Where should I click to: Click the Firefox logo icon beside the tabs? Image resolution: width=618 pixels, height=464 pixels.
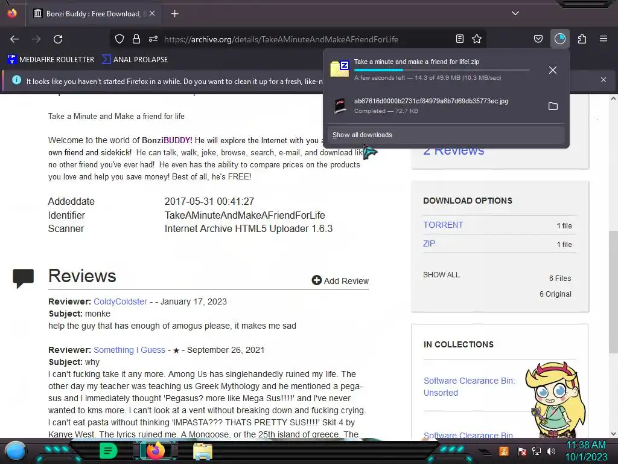pos(12,13)
